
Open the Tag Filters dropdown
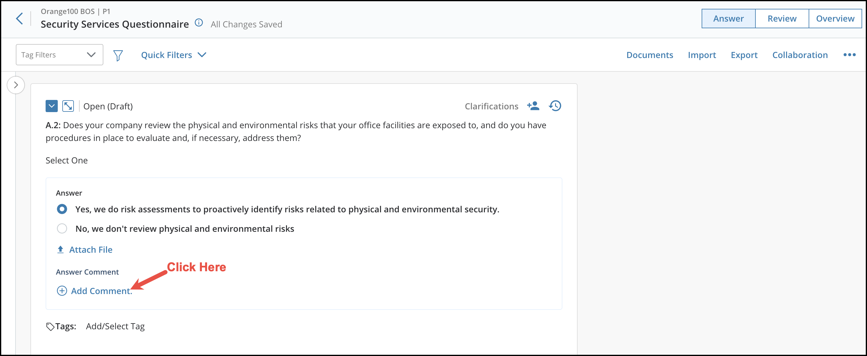coord(59,55)
